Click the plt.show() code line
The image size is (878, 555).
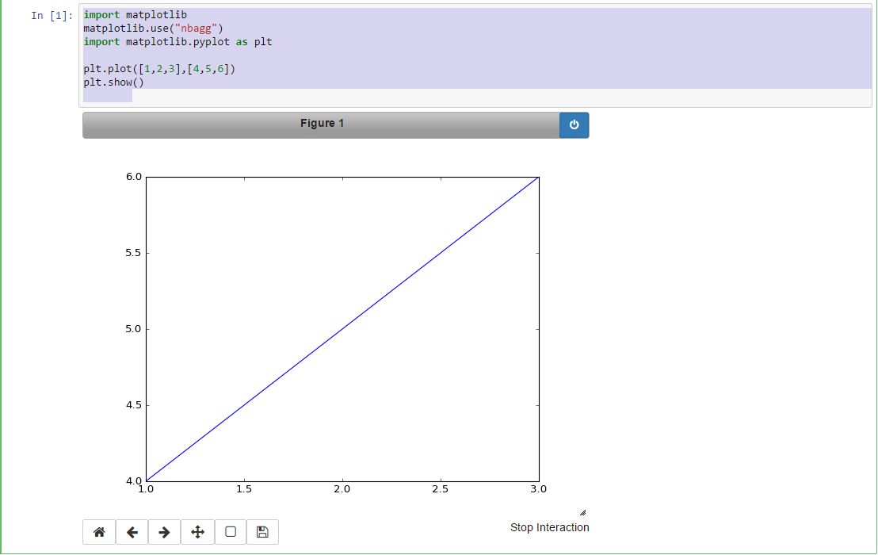click(113, 82)
